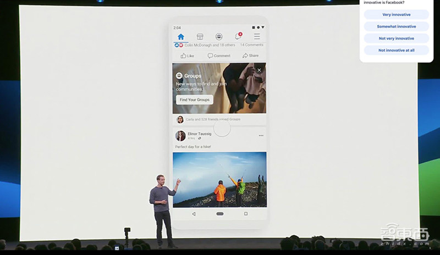Click the Find Your Groups button

pyautogui.click(x=194, y=99)
